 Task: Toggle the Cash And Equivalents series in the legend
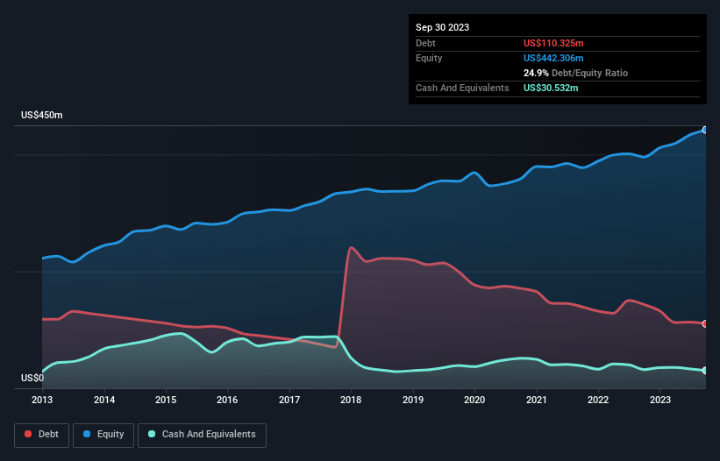[202, 435]
